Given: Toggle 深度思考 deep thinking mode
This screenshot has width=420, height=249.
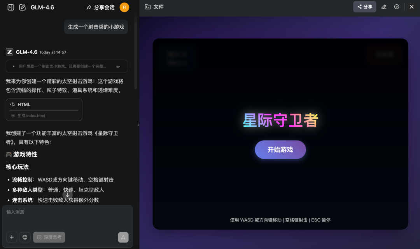Looking at the screenshot, I should click(x=49, y=237).
